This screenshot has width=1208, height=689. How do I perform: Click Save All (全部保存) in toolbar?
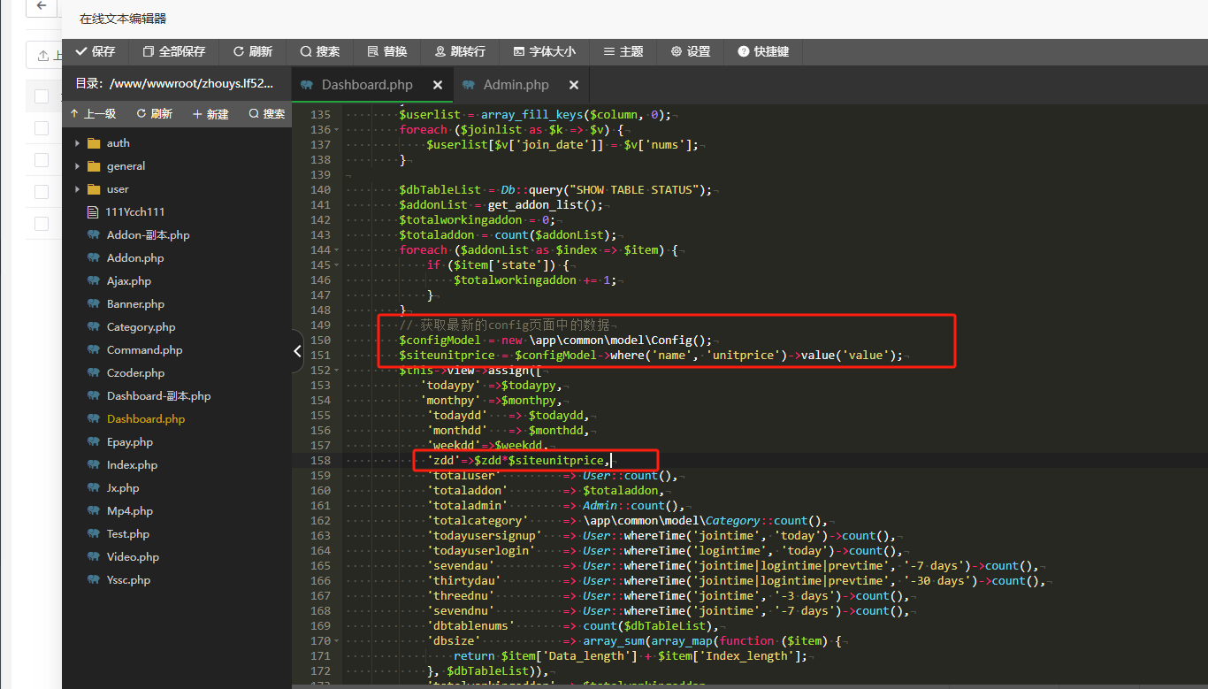point(174,52)
